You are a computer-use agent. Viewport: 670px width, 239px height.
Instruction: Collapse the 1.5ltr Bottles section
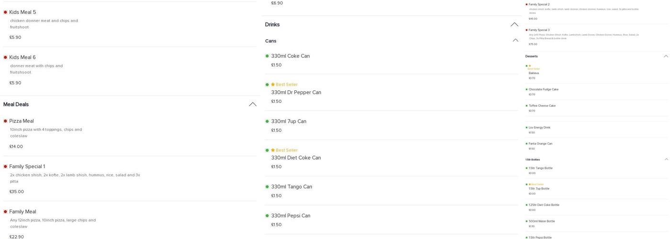pos(666,160)
